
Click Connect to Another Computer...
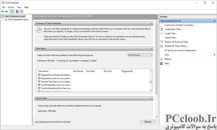click(180, 25)
